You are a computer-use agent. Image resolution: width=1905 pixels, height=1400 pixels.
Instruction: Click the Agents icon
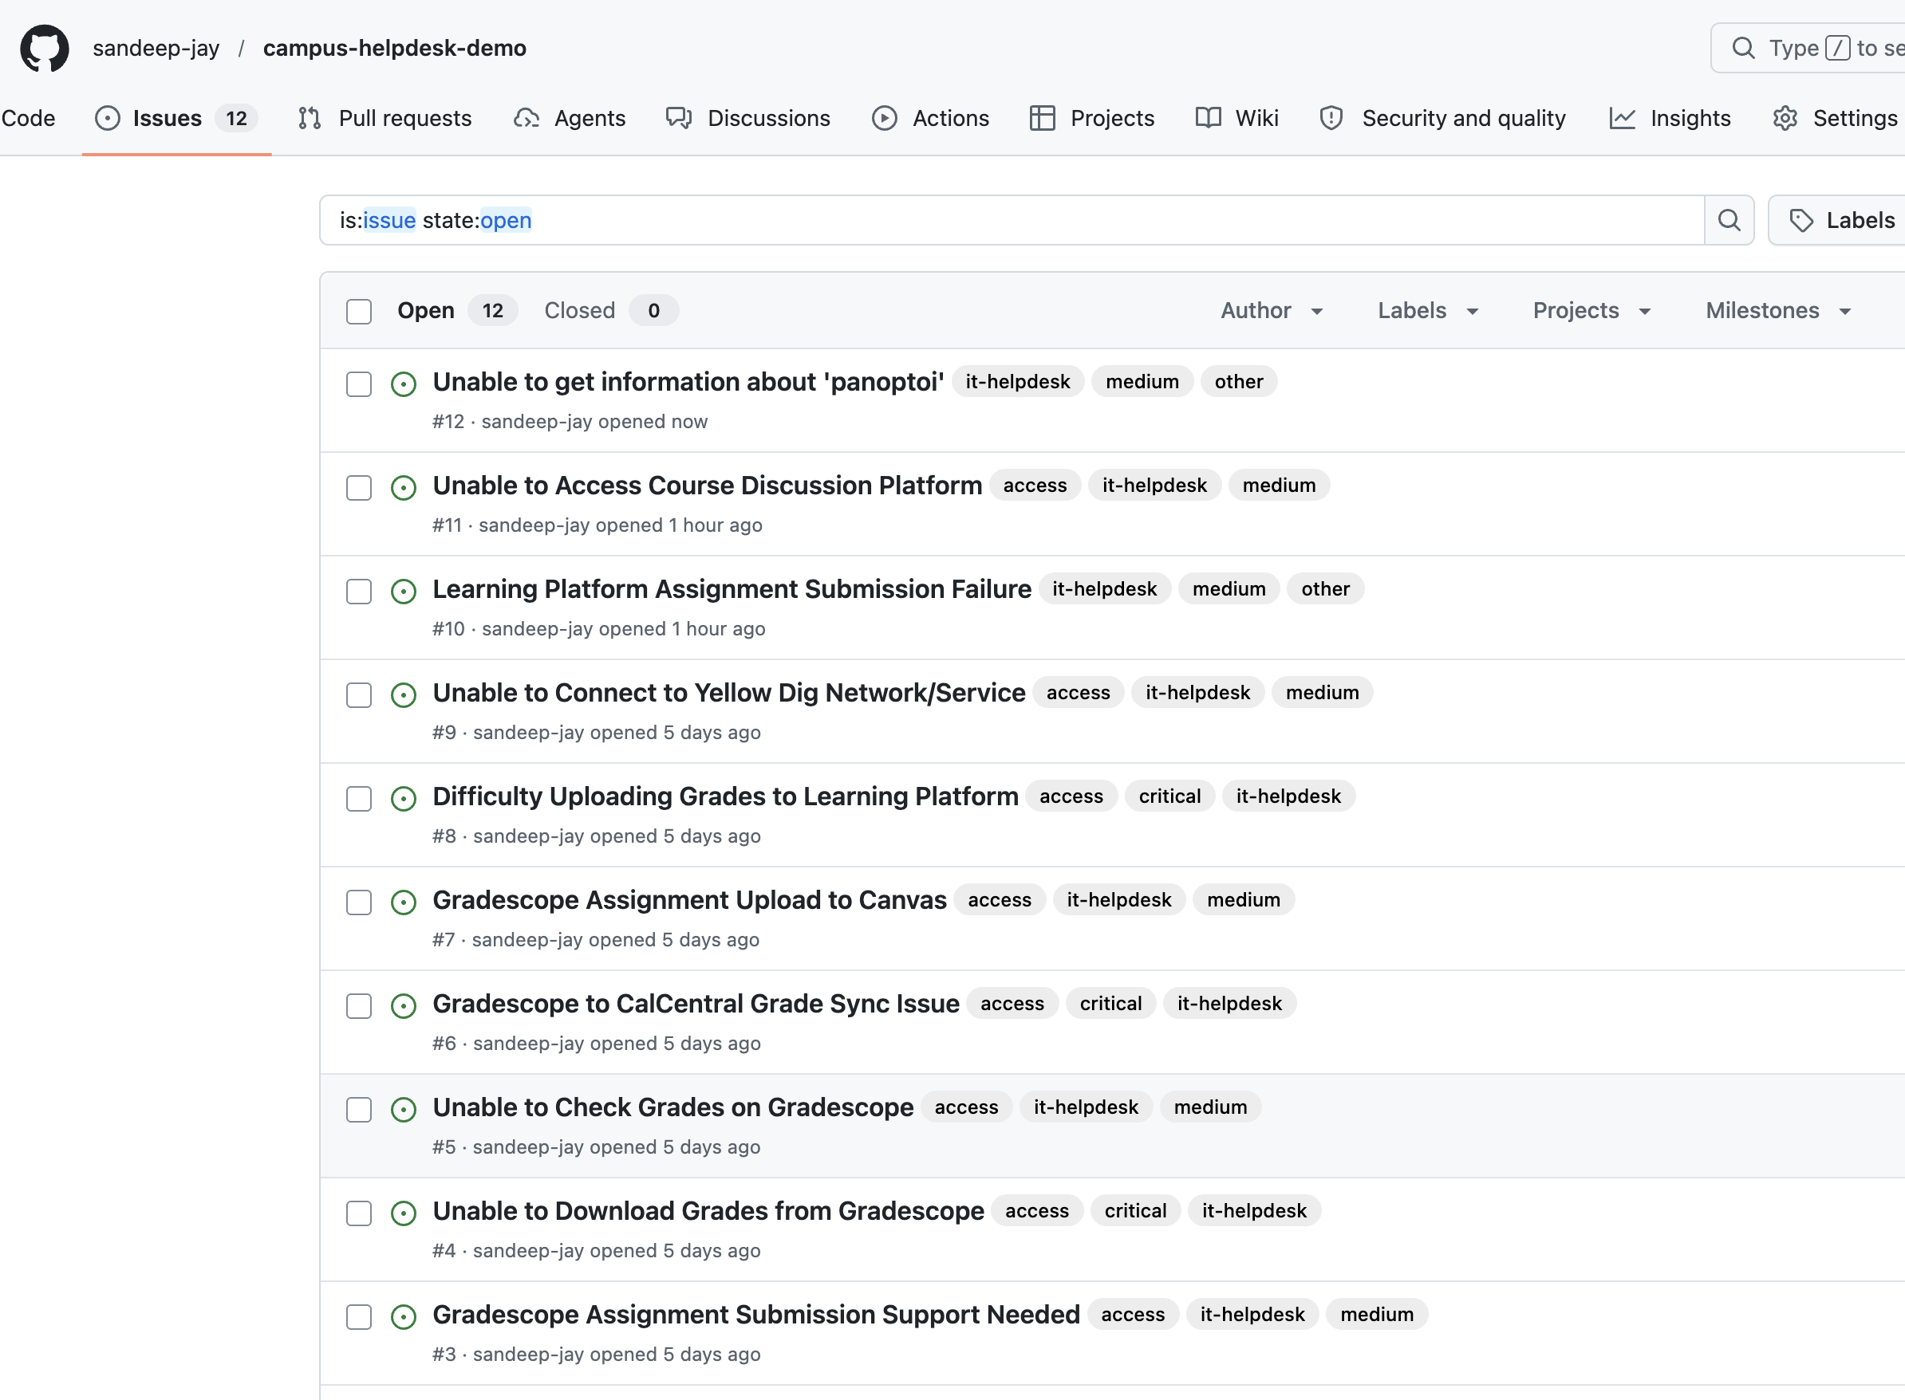coord(527,118)
